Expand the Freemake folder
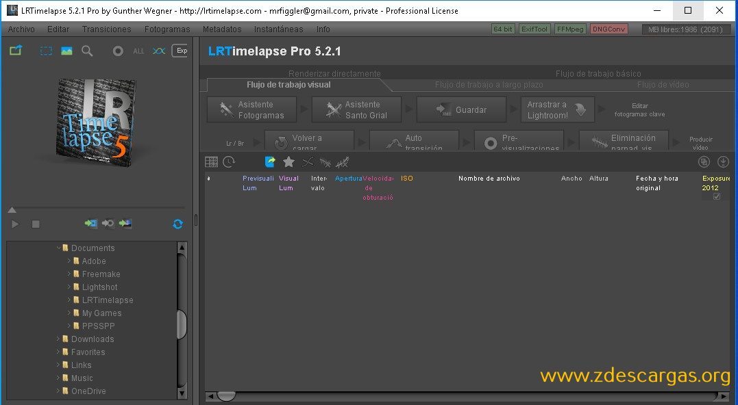Image resolution: width=738 pixels, height=405 pixels. click(69, 274)
